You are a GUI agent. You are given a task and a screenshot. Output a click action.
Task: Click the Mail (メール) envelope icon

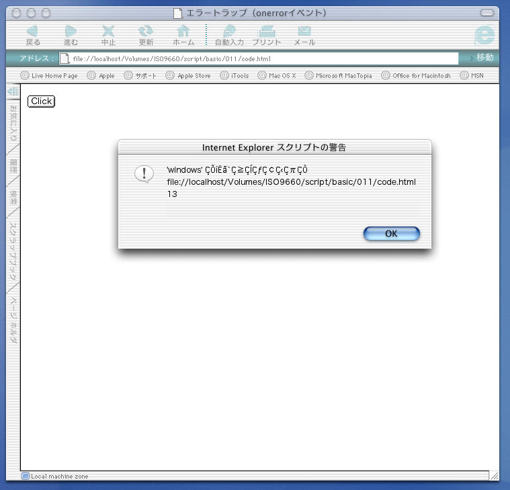304,31
